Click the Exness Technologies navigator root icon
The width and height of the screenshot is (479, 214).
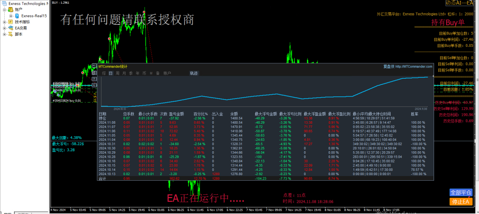point(5,4)
